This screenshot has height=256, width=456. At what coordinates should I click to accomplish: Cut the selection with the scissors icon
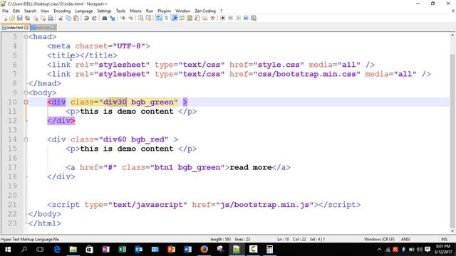coord(61,18)
